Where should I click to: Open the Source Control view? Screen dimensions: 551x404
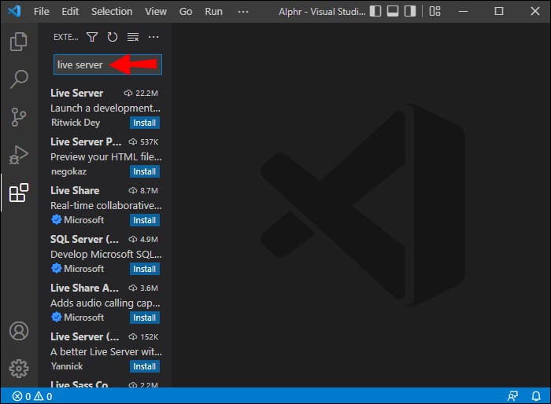point(18,117)
